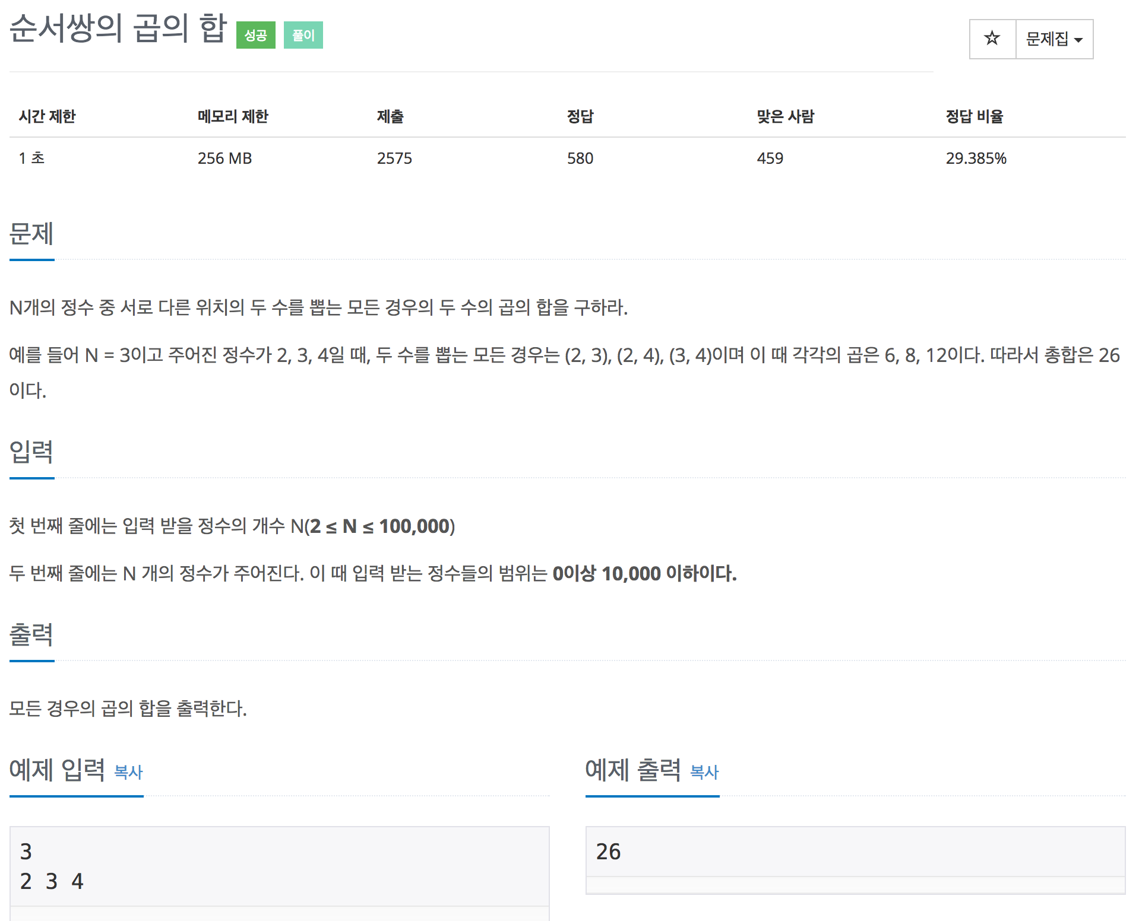Copy the sample output via 복사 link
1139x921 pixels.
click(704, 772)
